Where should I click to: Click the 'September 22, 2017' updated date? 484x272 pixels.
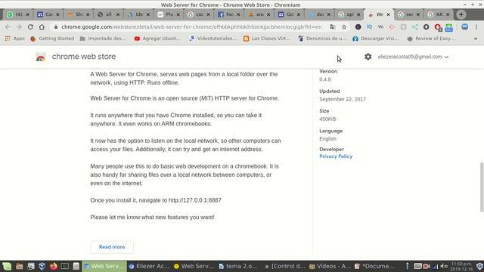343,99
